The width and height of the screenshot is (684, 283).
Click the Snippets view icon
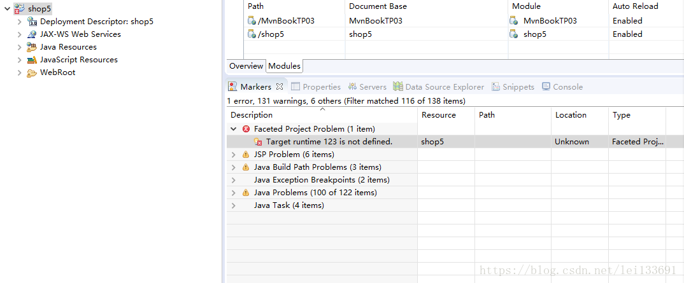[495, 86]
